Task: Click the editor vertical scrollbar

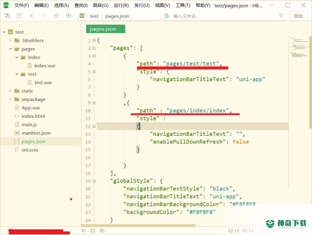Action: pyautogui.click(x=311, y=82)
